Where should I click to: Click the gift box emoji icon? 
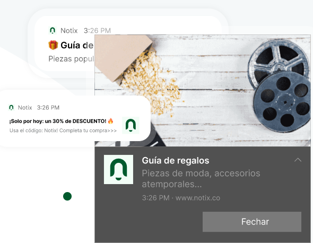point(53,45)
